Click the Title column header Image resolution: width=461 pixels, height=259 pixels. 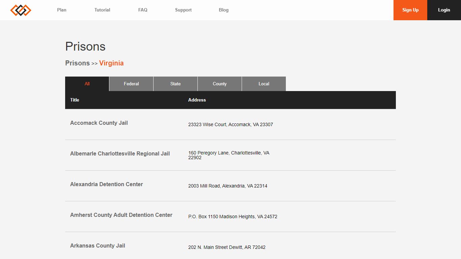pos(75,100)
